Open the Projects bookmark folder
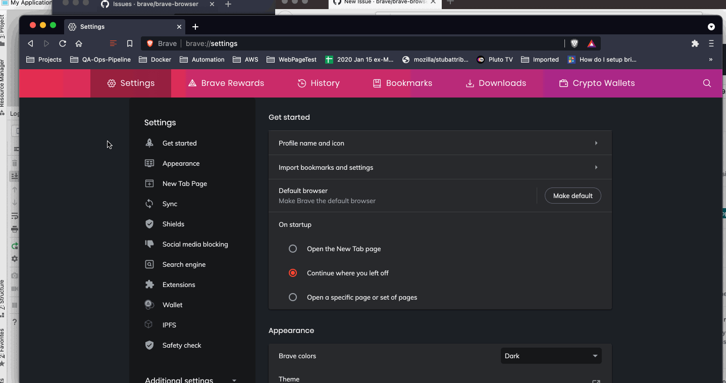This screenshot has width=726, height=383. [44, 60]
